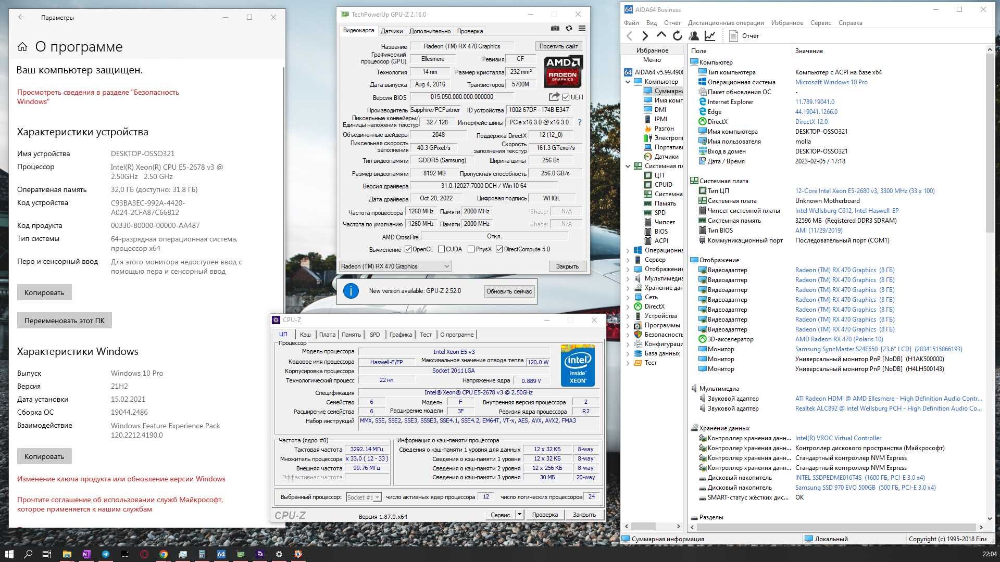Open the Сервис menu in AIDA64
This screenshot has height=562, width=1000.
820,23
